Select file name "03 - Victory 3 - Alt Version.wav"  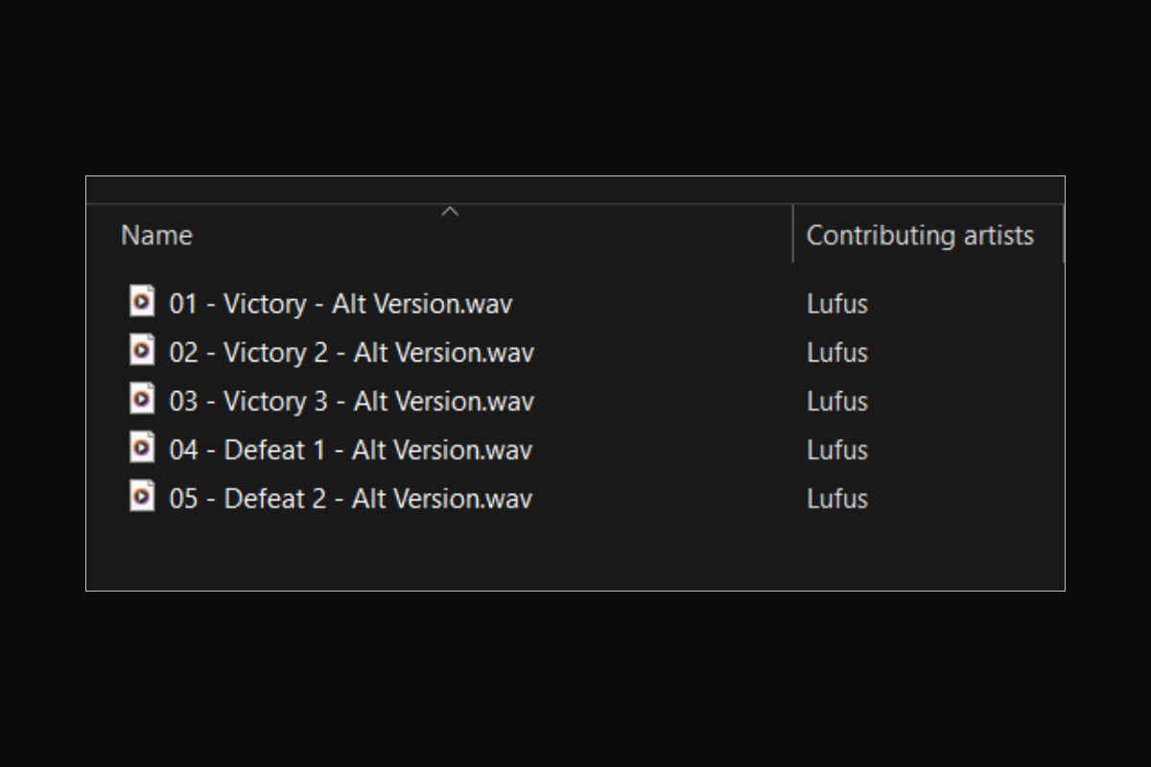tap(351, 402)
